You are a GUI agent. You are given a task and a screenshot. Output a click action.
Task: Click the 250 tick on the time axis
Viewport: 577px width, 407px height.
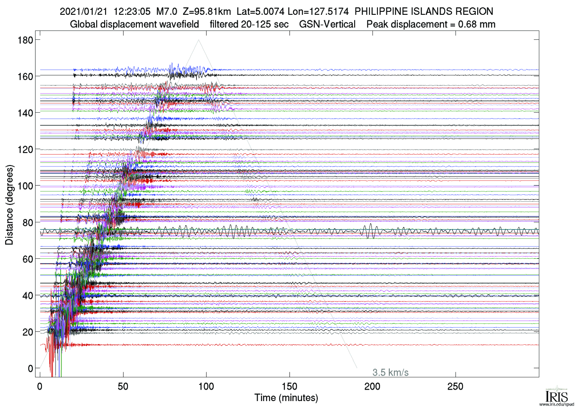coord(455,386)
